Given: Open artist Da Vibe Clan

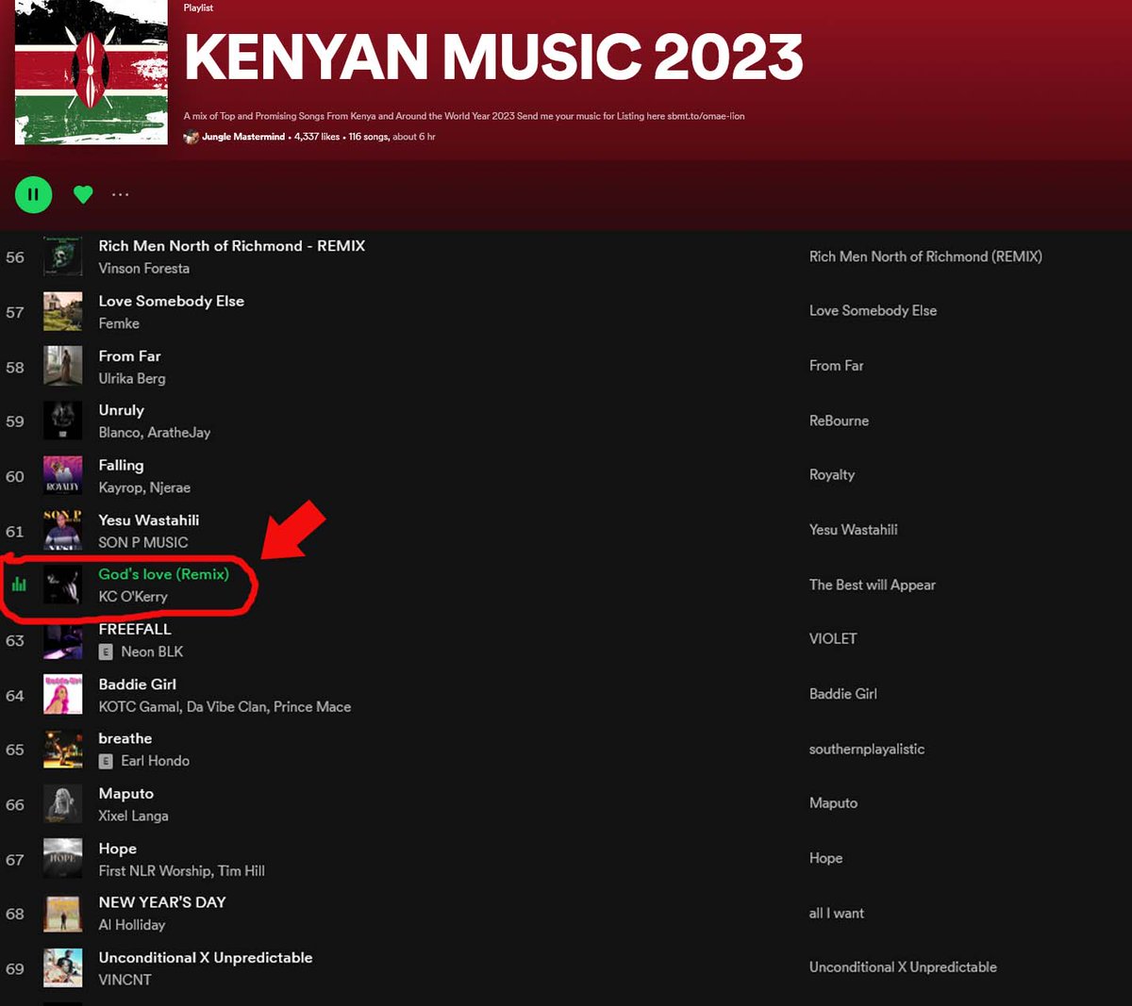Looking at the screenshot, I should [x=226, y=706].
